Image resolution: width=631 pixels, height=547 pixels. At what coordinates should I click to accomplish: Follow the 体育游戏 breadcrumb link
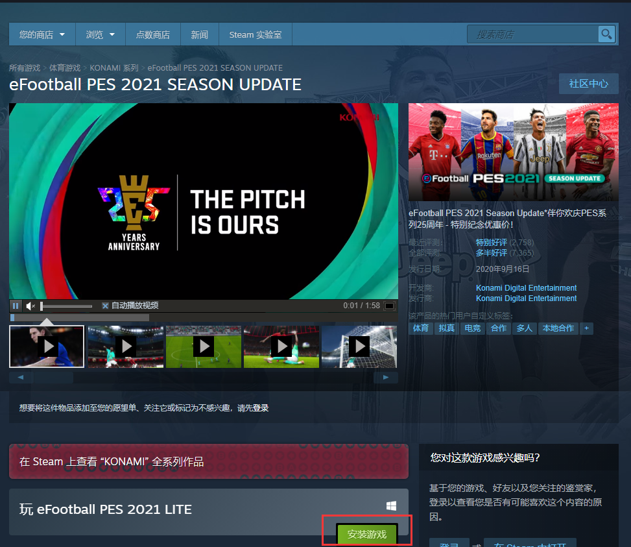point(65,68)
